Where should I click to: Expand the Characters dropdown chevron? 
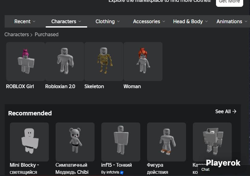(x=80, y=21)
